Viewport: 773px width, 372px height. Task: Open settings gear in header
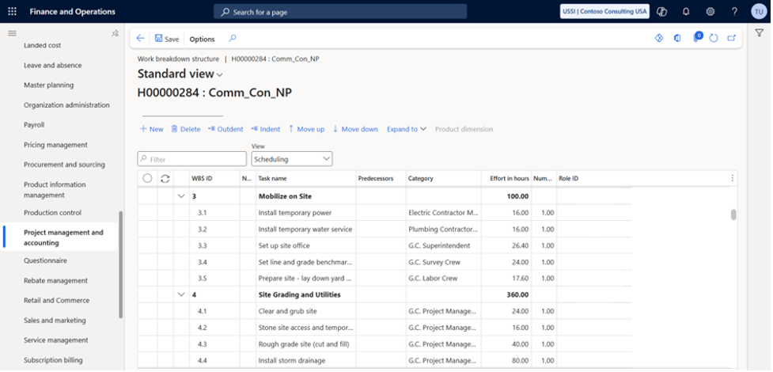710,11
